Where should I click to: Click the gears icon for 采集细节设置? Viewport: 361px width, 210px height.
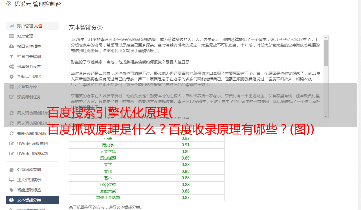coord(12,67)
